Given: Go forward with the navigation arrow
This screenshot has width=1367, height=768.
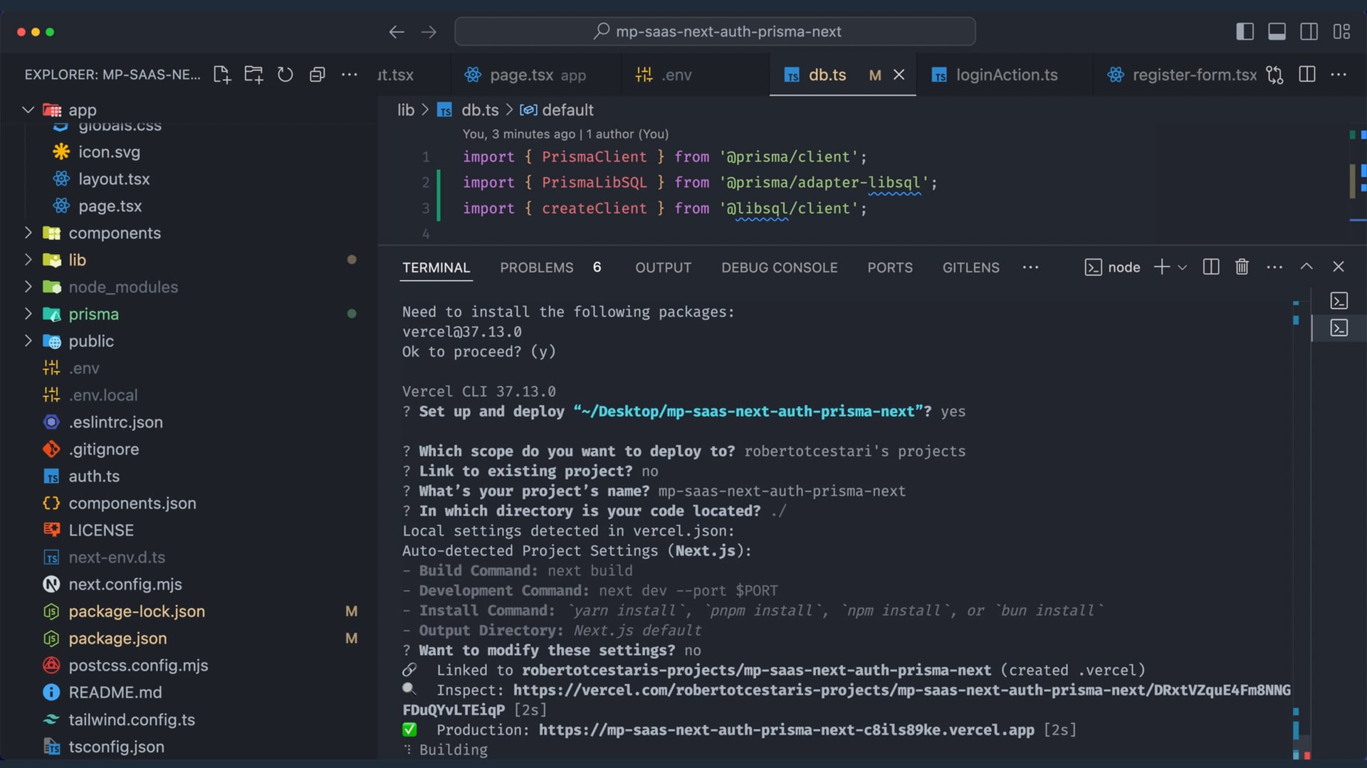Looking at the screenshot, I should coord(429,32).
